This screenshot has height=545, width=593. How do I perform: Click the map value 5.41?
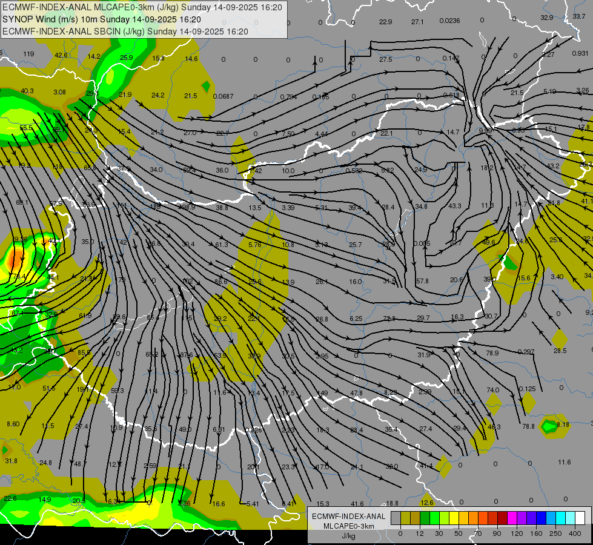tap(253, 504)
